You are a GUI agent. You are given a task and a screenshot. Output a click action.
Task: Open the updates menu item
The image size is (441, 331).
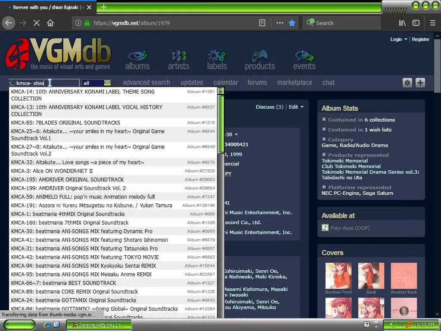pos(192,82)
